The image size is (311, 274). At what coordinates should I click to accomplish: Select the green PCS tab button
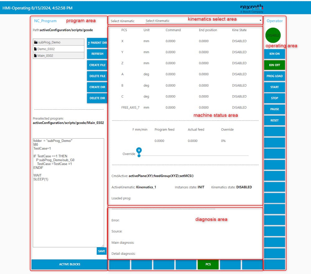click(208, 264)
